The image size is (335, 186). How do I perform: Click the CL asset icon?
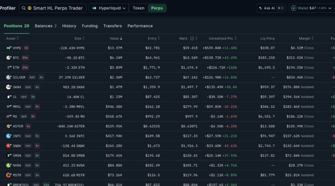click(x=9, y=97)
